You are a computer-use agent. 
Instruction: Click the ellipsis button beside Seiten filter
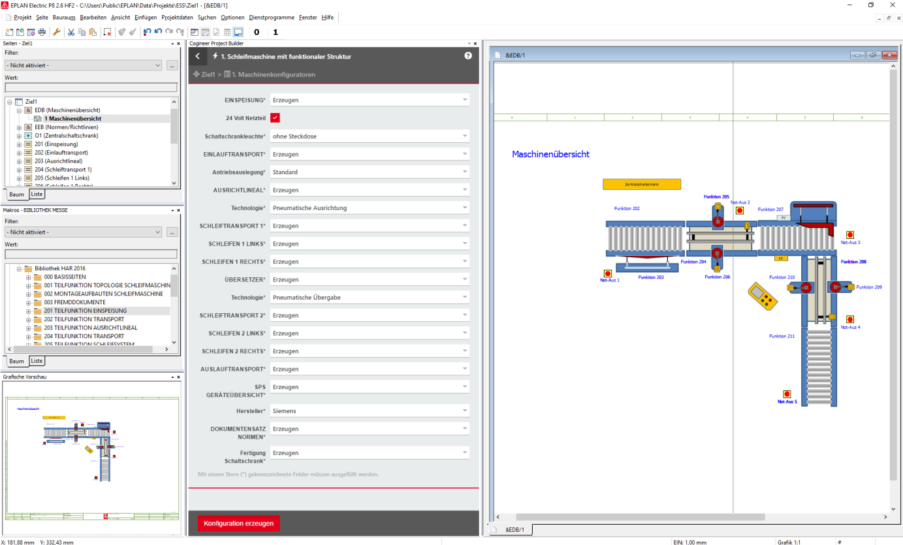(172, 65)
